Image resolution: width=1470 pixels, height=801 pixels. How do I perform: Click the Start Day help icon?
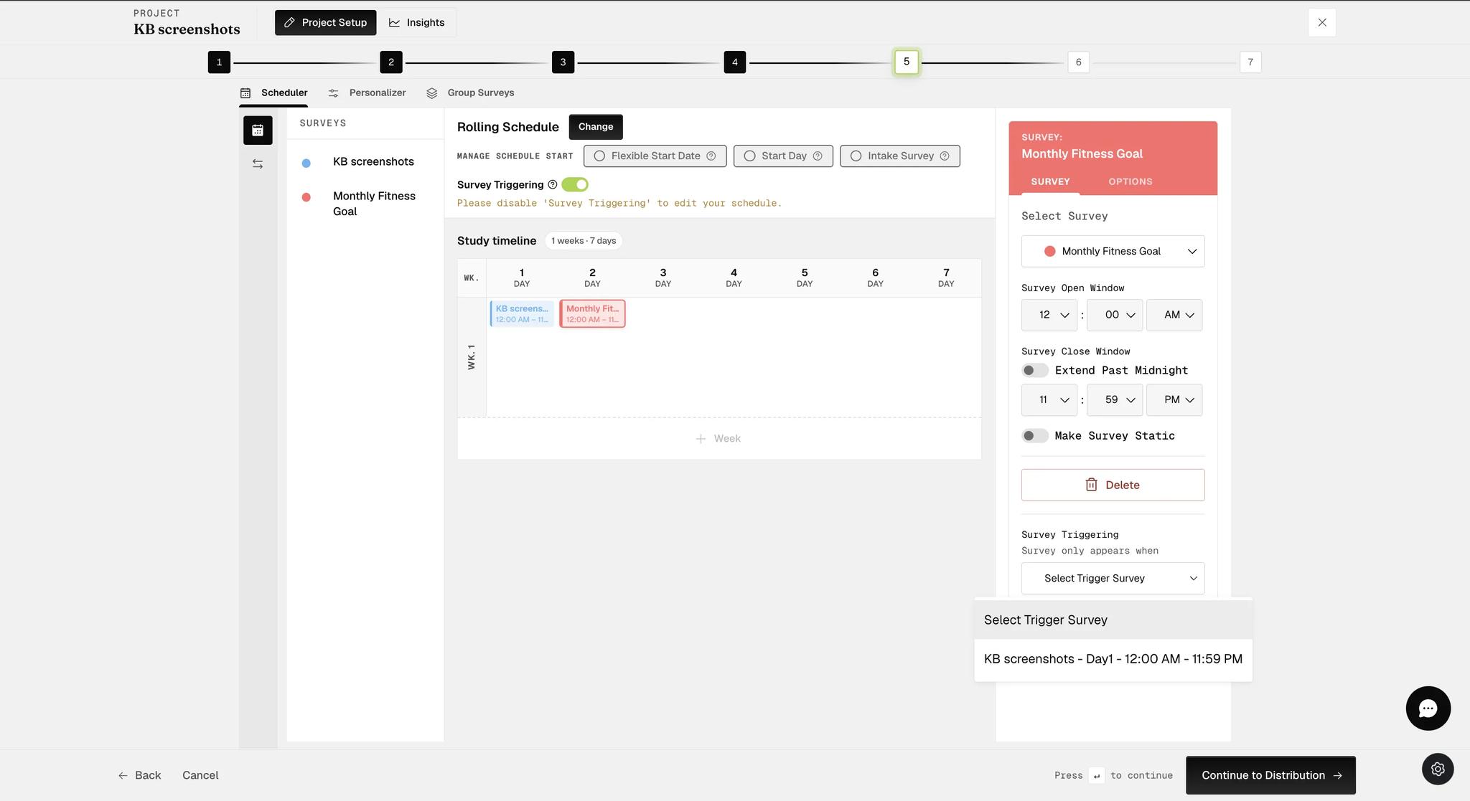pyautogui.click(x=818, y=156)
